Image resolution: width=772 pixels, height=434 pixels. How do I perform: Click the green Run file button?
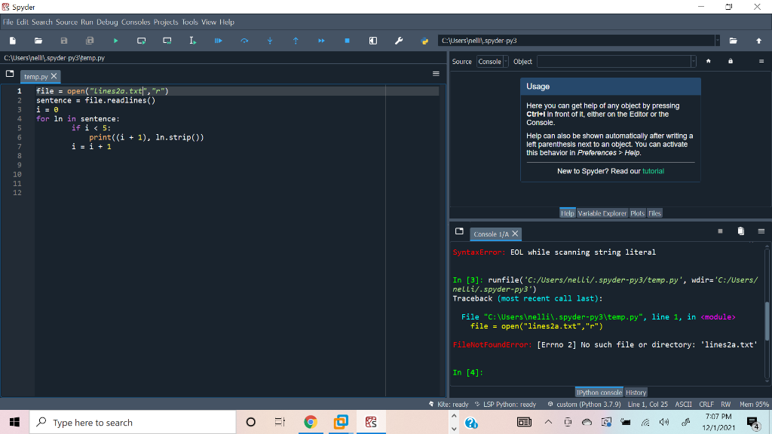click(x=115, y=40)
